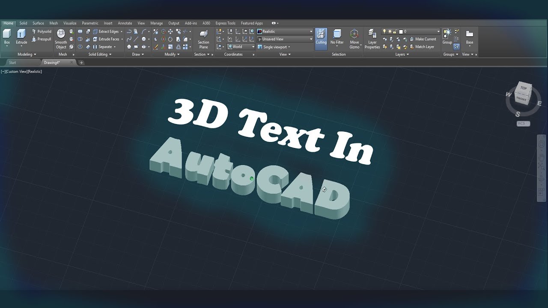This screenshot has height=308, width=548.
Task: Click the Smooth Object mesh tool
Action: click(61, 39)
